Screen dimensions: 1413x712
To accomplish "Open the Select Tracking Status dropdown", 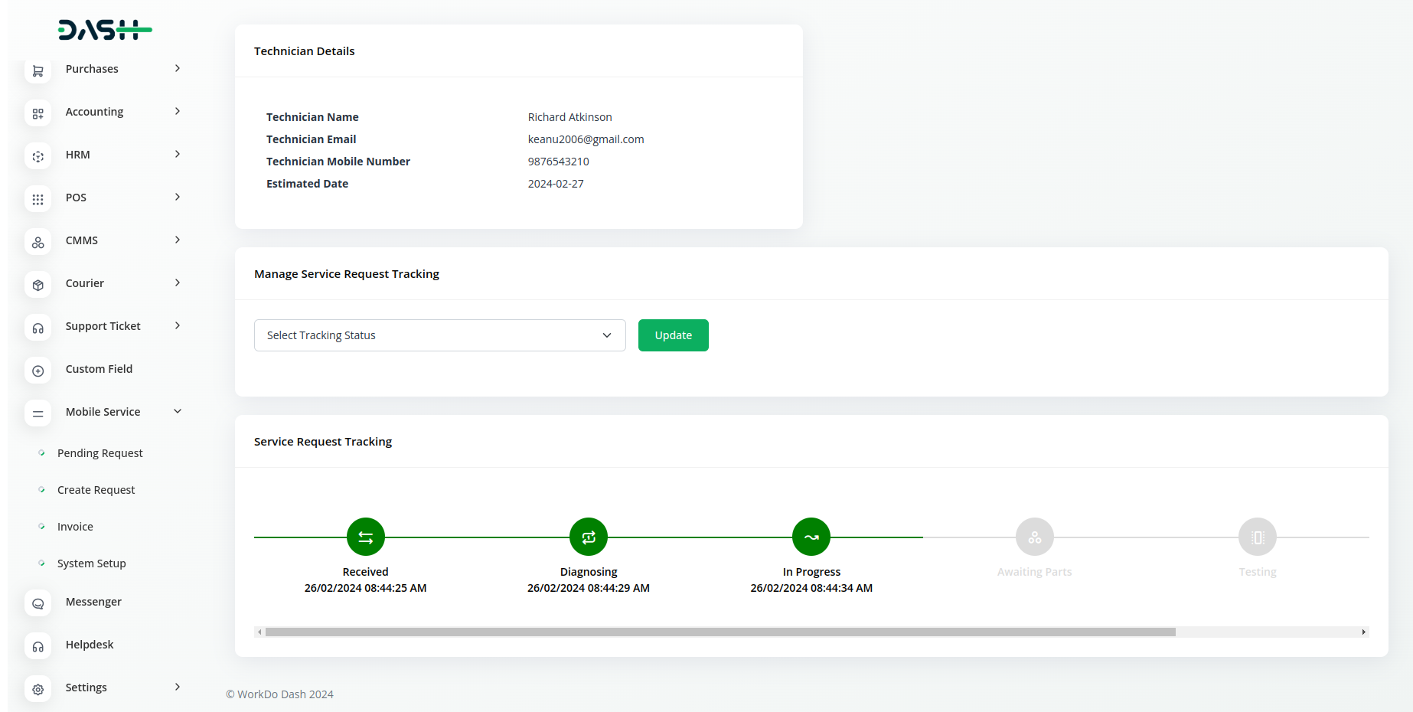I will point(439,335).
